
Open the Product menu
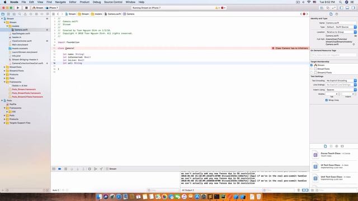pyautogui.click(x=84, y=2)
